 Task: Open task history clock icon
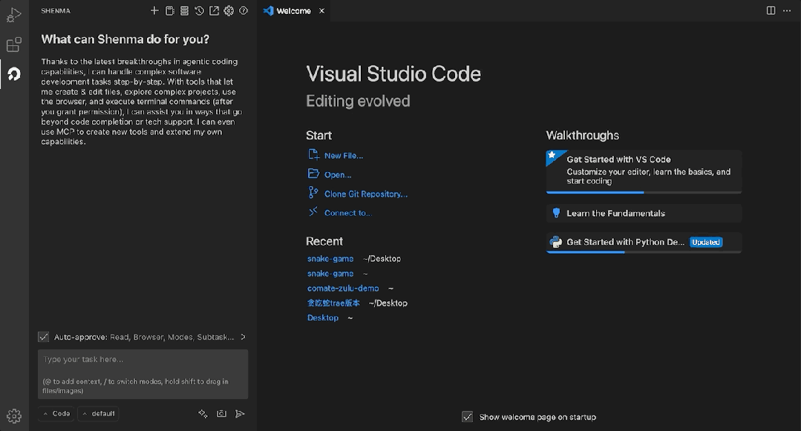tap(199, 11)
